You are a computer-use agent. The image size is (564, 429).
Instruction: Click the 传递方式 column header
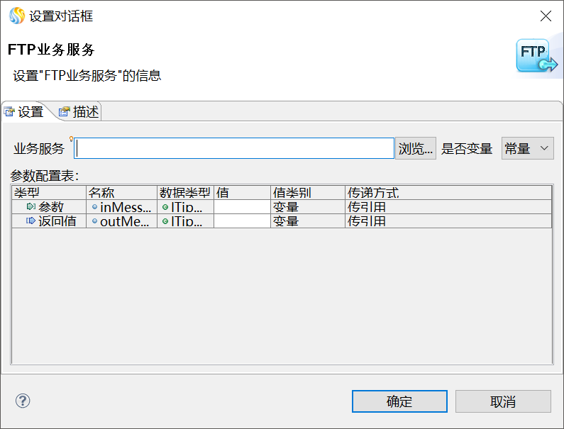pyautogui.click(x=448, y=193)
